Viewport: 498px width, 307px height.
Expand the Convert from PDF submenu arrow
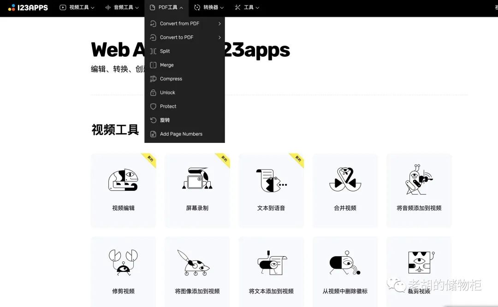[x=219, y=24]
